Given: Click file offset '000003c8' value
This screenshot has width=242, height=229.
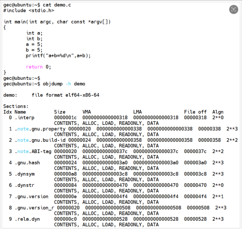Looking at the screenshot, I should [195, 174].
